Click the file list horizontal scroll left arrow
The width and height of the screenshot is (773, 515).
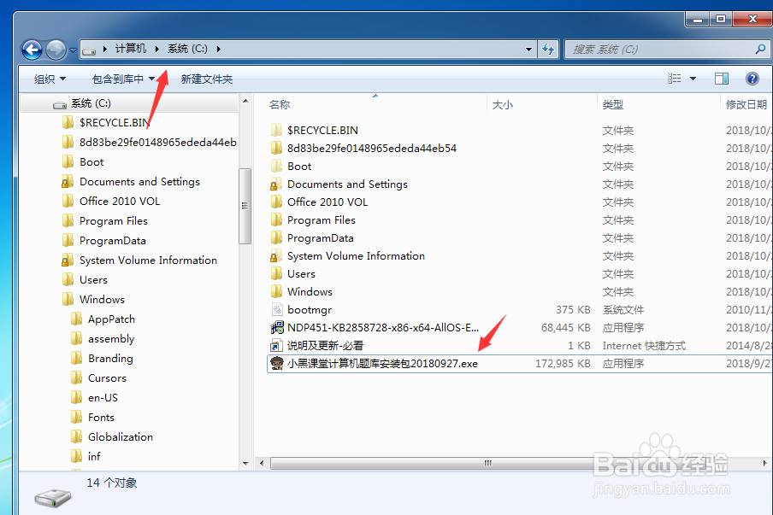[x=262, y=463]
